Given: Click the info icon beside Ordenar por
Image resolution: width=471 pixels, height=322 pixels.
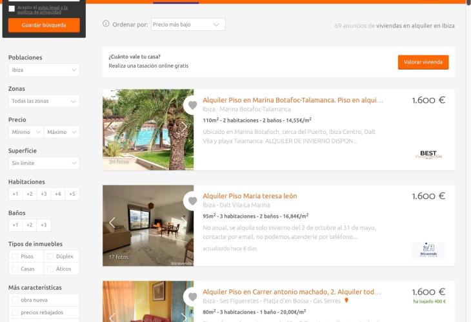Looking at the screenshot, I should tap(106, 23).
